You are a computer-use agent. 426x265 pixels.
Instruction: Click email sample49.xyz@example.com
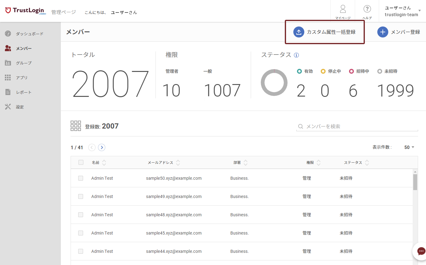point(174,196)
